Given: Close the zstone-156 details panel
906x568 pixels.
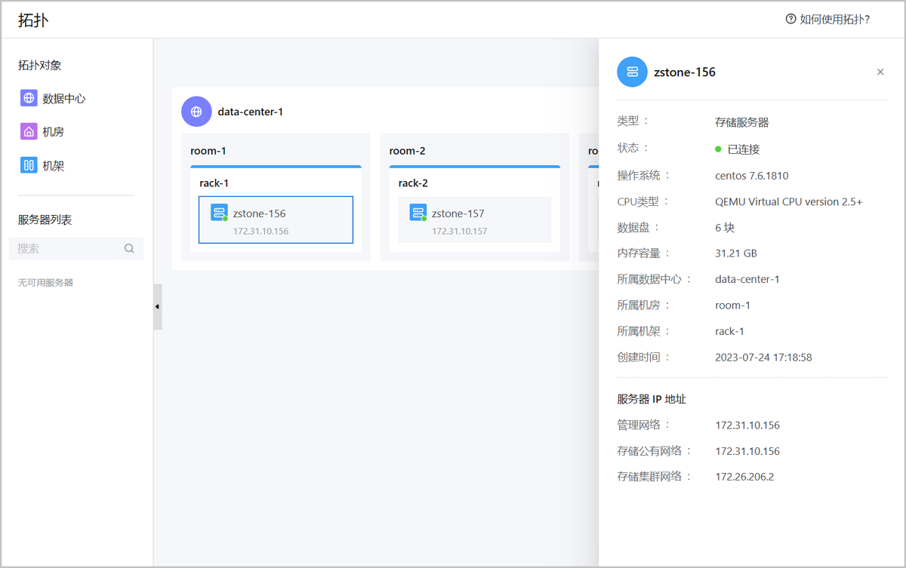Looking at the screenshot, I should coord(880,72).
